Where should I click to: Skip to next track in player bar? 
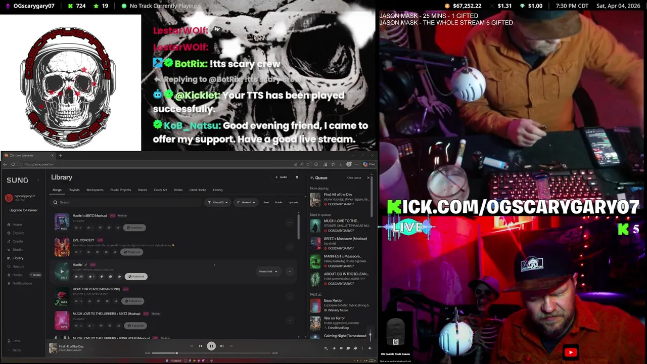[x=222, y=346]
